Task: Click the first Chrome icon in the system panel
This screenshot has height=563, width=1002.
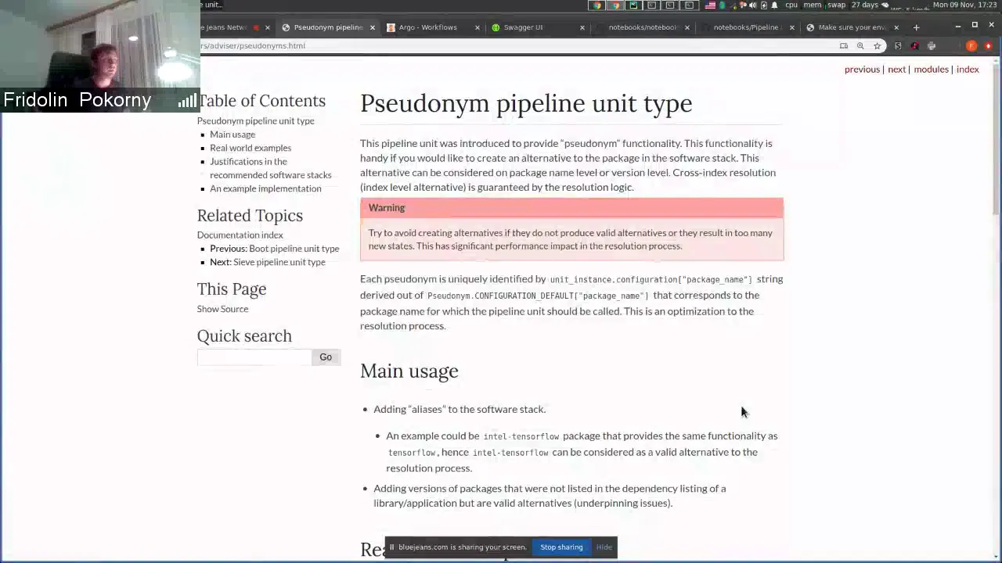Action: click(x=597, y=5)
